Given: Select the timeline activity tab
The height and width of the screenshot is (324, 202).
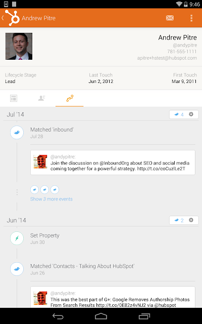Looking at the screenshot, I should coord(70,98).
